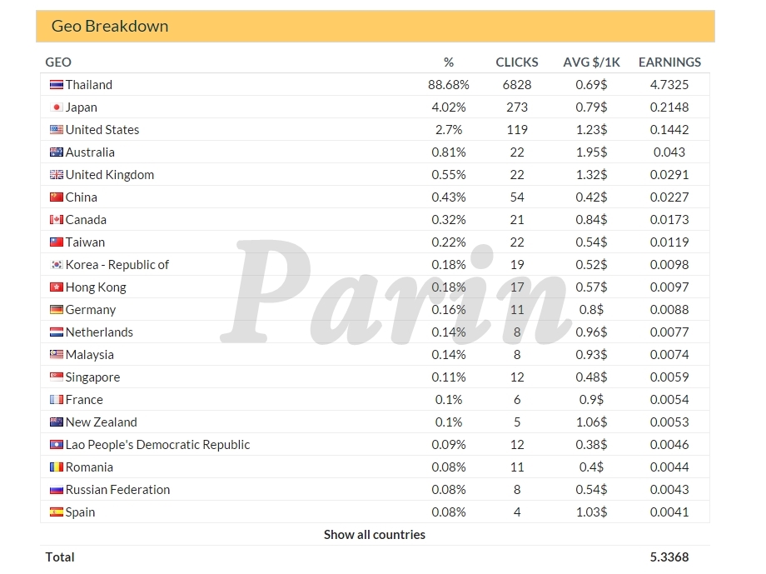The height and width of the screenshot is (574, 766).
Task: Click the Germany flag icon
Action: (57, 310)
